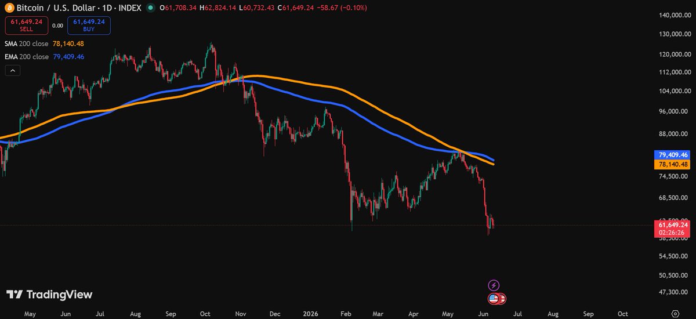Click the −58.67 (−0.10%) change value

[342, 8]
